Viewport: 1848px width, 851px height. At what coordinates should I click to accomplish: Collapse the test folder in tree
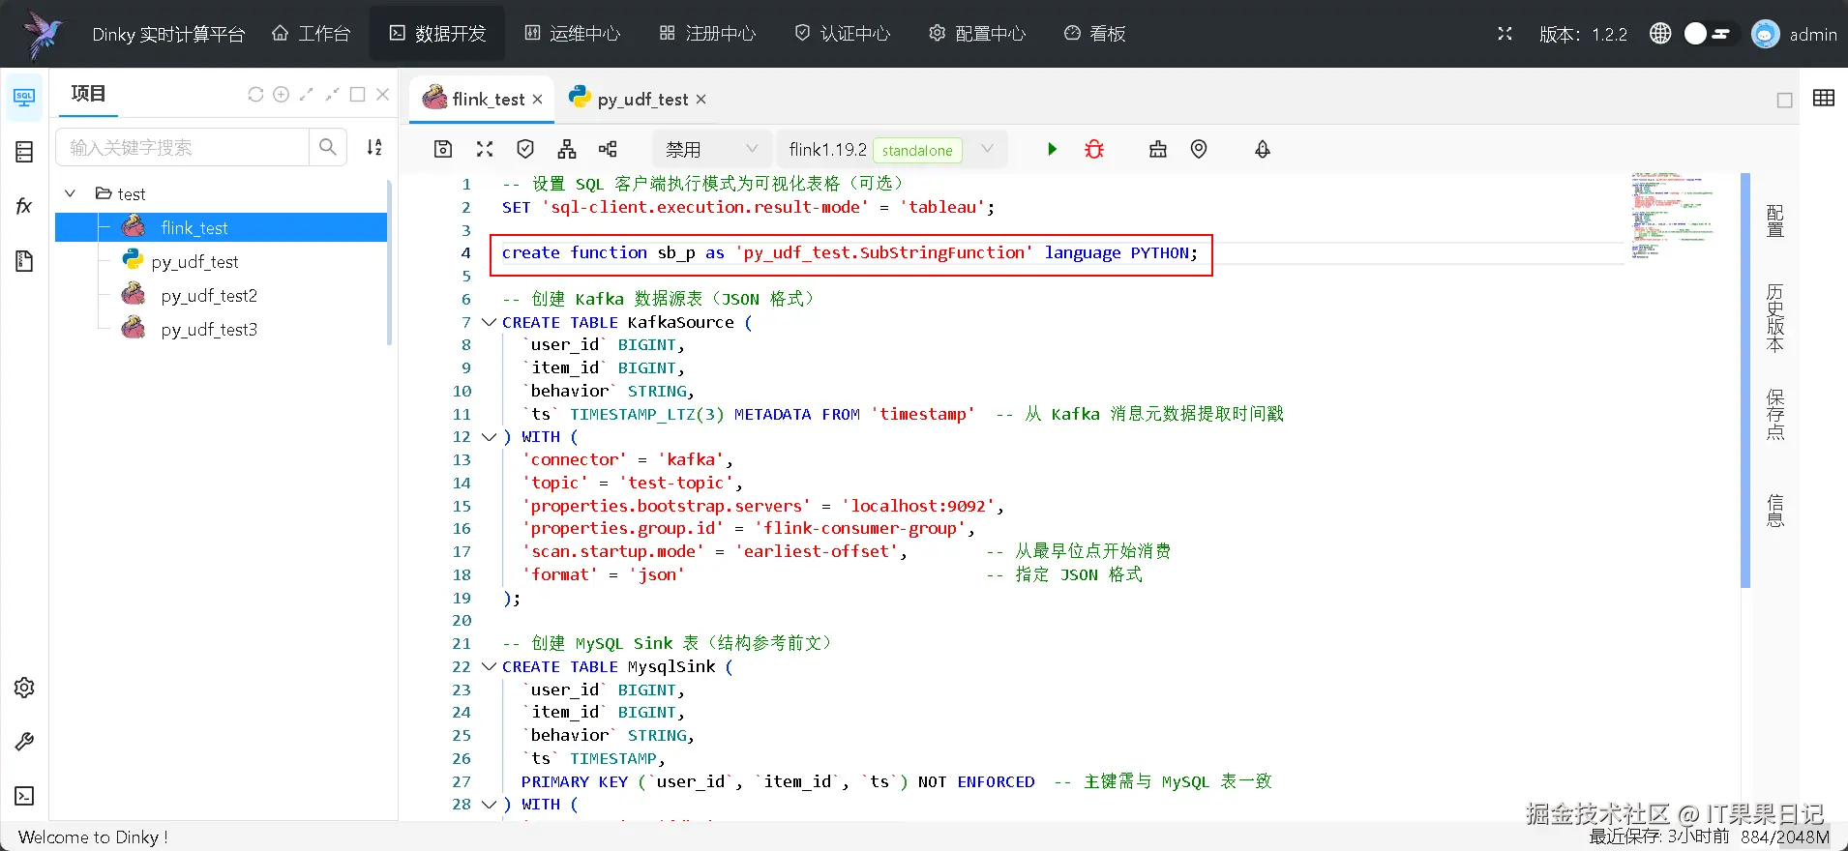[x=71, y=193]
